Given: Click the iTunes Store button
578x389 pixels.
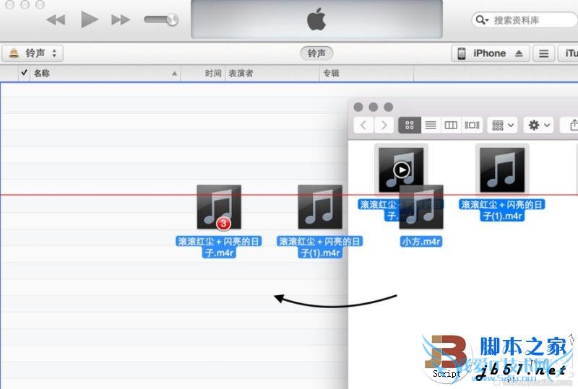Looking at the screenshot, I should tap(568, 53).
